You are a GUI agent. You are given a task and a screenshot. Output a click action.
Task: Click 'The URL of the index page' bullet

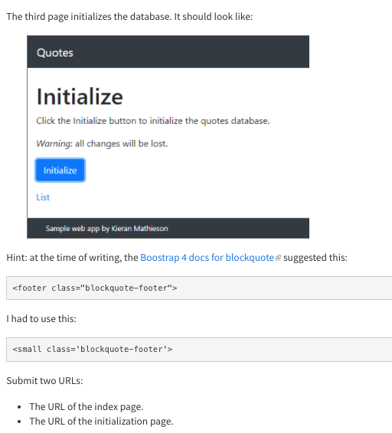87,406
